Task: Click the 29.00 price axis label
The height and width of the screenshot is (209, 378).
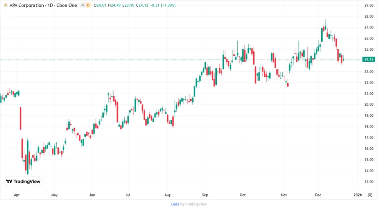Action: [369, 5]
